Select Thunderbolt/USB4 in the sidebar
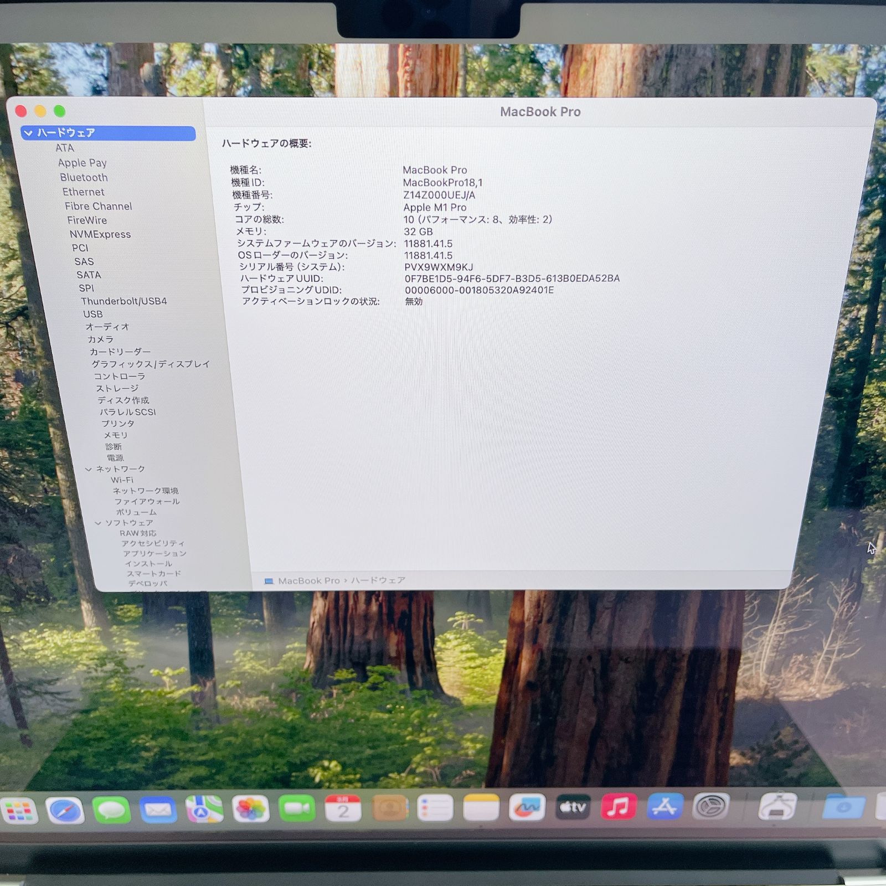This screenshot has height=886, width=886. pos(124,301)
